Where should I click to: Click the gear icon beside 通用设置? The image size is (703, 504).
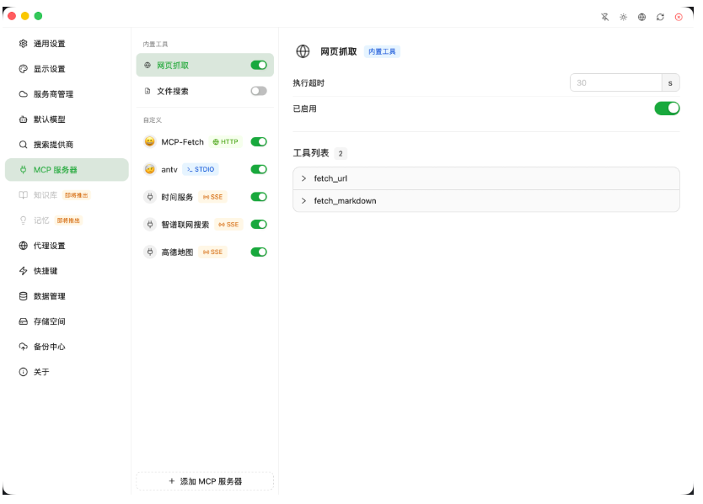pos(24,44)
